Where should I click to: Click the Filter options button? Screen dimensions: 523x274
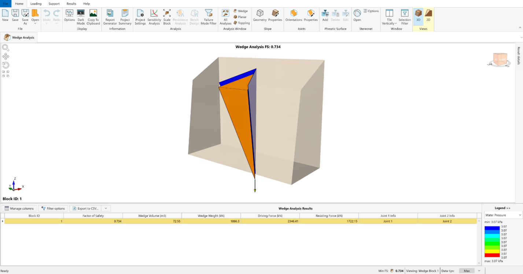point(53,208)
